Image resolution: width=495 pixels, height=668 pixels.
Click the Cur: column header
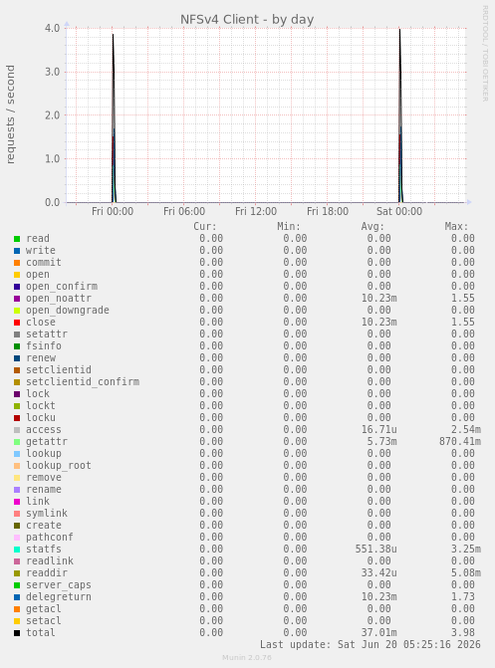(205, 226)
